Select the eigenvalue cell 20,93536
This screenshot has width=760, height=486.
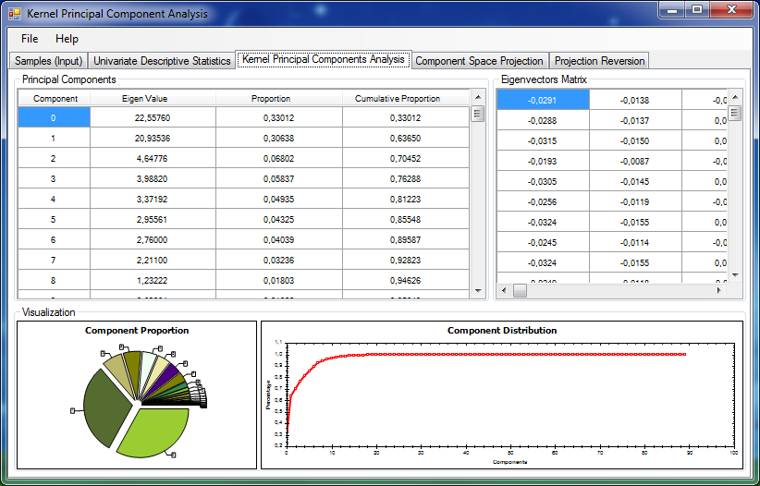tap(153, 138)
